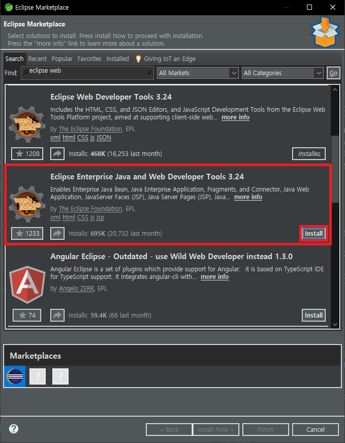
Task: Install Angular Eclipse plugin
Action: 313,315
